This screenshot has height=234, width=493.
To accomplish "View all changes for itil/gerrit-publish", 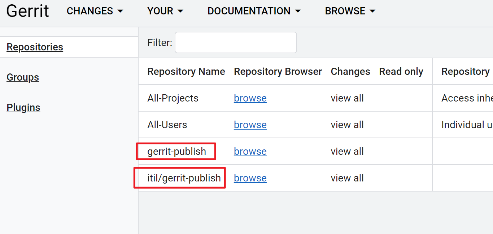I will (347, 178).
